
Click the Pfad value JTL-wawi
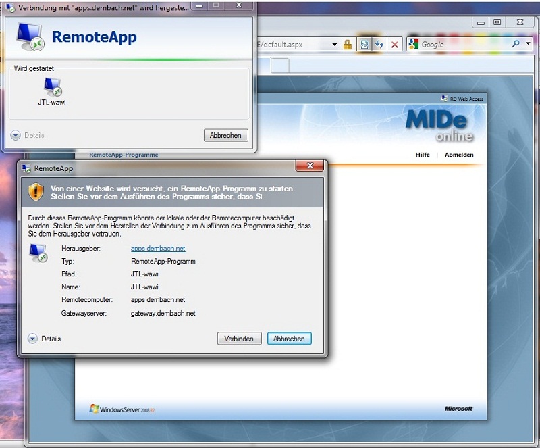pyautogui.click(x=144, y=274)
